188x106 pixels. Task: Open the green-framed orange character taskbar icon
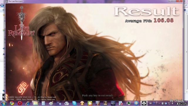tap(90, 103)
